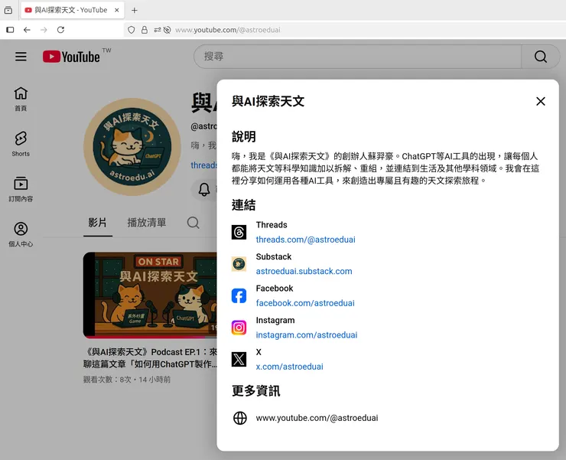This screenshot has width=566, height=460.
Task: Click the channel search magnifier icon
Action: click(x=193, y=223)
